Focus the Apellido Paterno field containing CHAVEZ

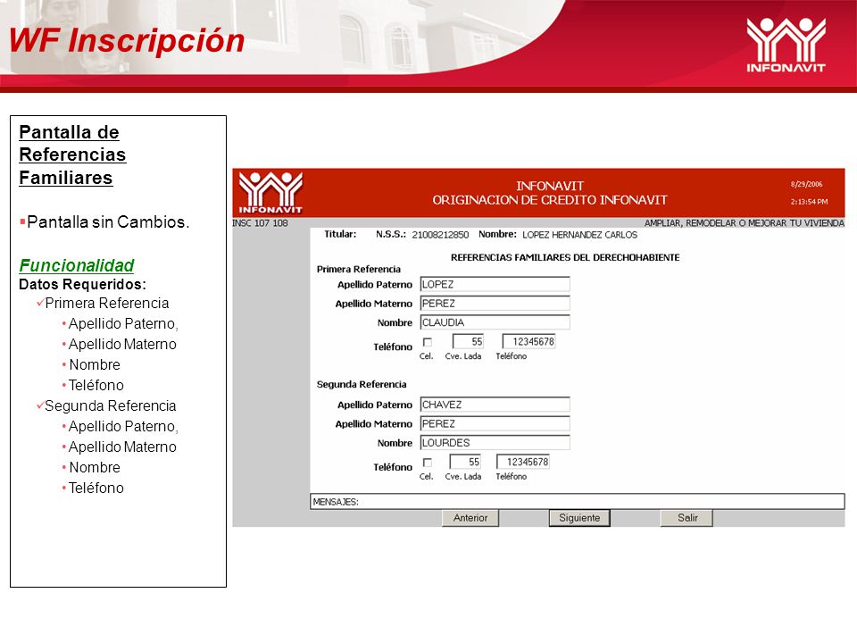495,405
